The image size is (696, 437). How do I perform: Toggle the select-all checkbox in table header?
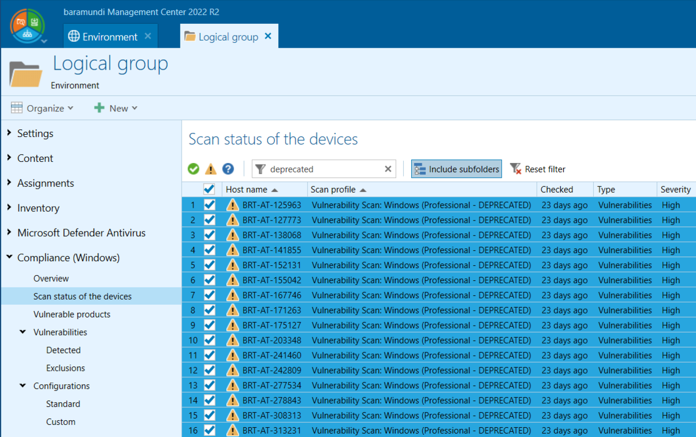point(209,189)
